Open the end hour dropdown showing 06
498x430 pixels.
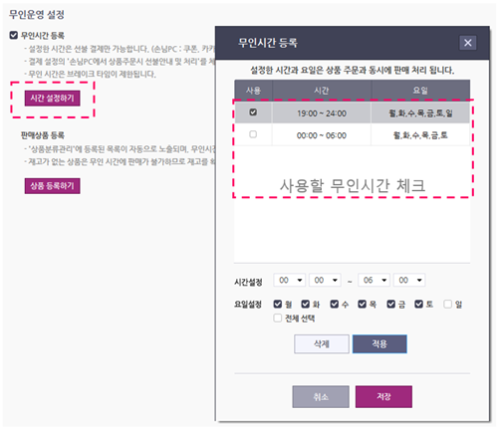373,280
